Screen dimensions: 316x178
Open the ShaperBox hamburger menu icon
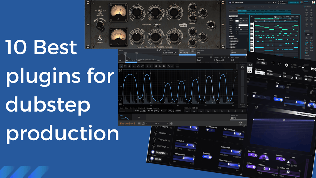pyautogui.click(x=139, y=123)
